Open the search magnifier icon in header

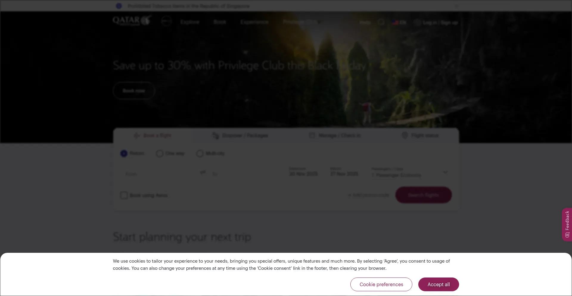click(x=381, y=22)
